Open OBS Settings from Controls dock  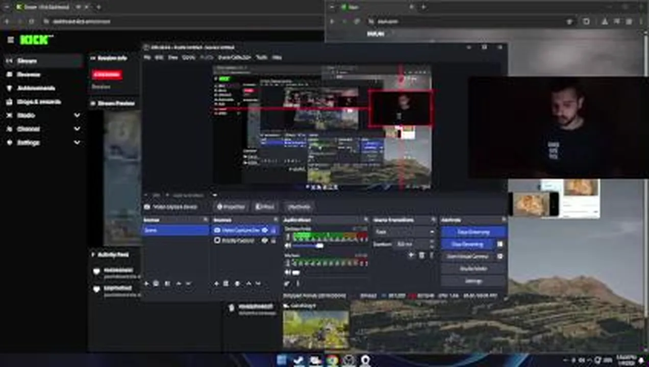click(474, 281)
